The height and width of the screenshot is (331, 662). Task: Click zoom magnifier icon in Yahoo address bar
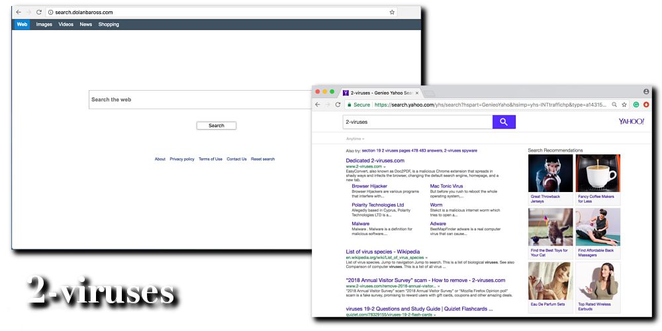coord(614,105)
